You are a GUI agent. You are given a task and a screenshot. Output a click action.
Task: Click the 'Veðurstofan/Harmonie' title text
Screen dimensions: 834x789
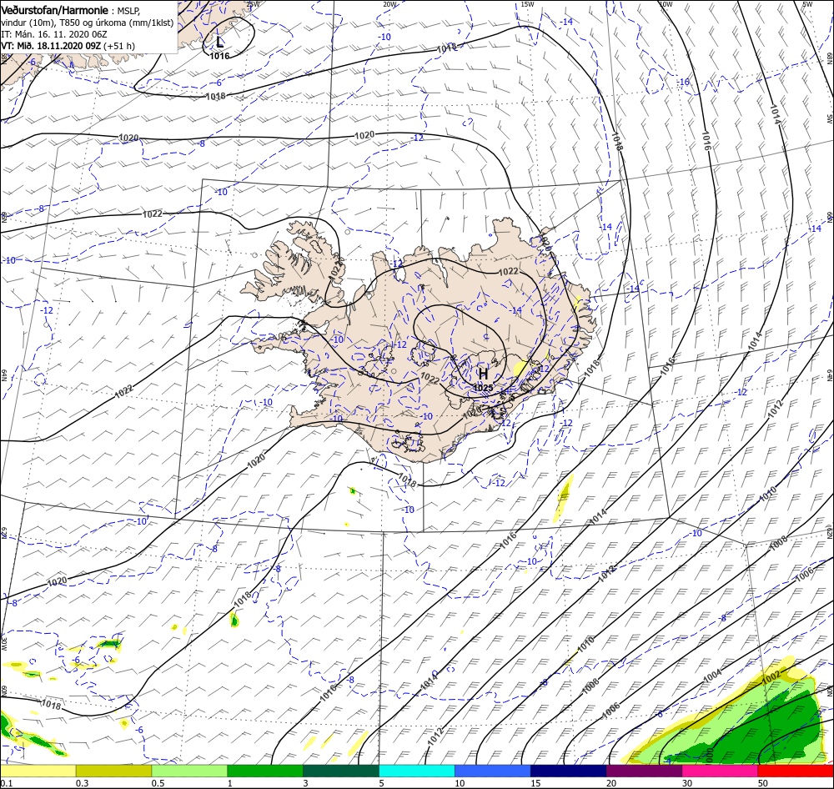pos(55,10)
